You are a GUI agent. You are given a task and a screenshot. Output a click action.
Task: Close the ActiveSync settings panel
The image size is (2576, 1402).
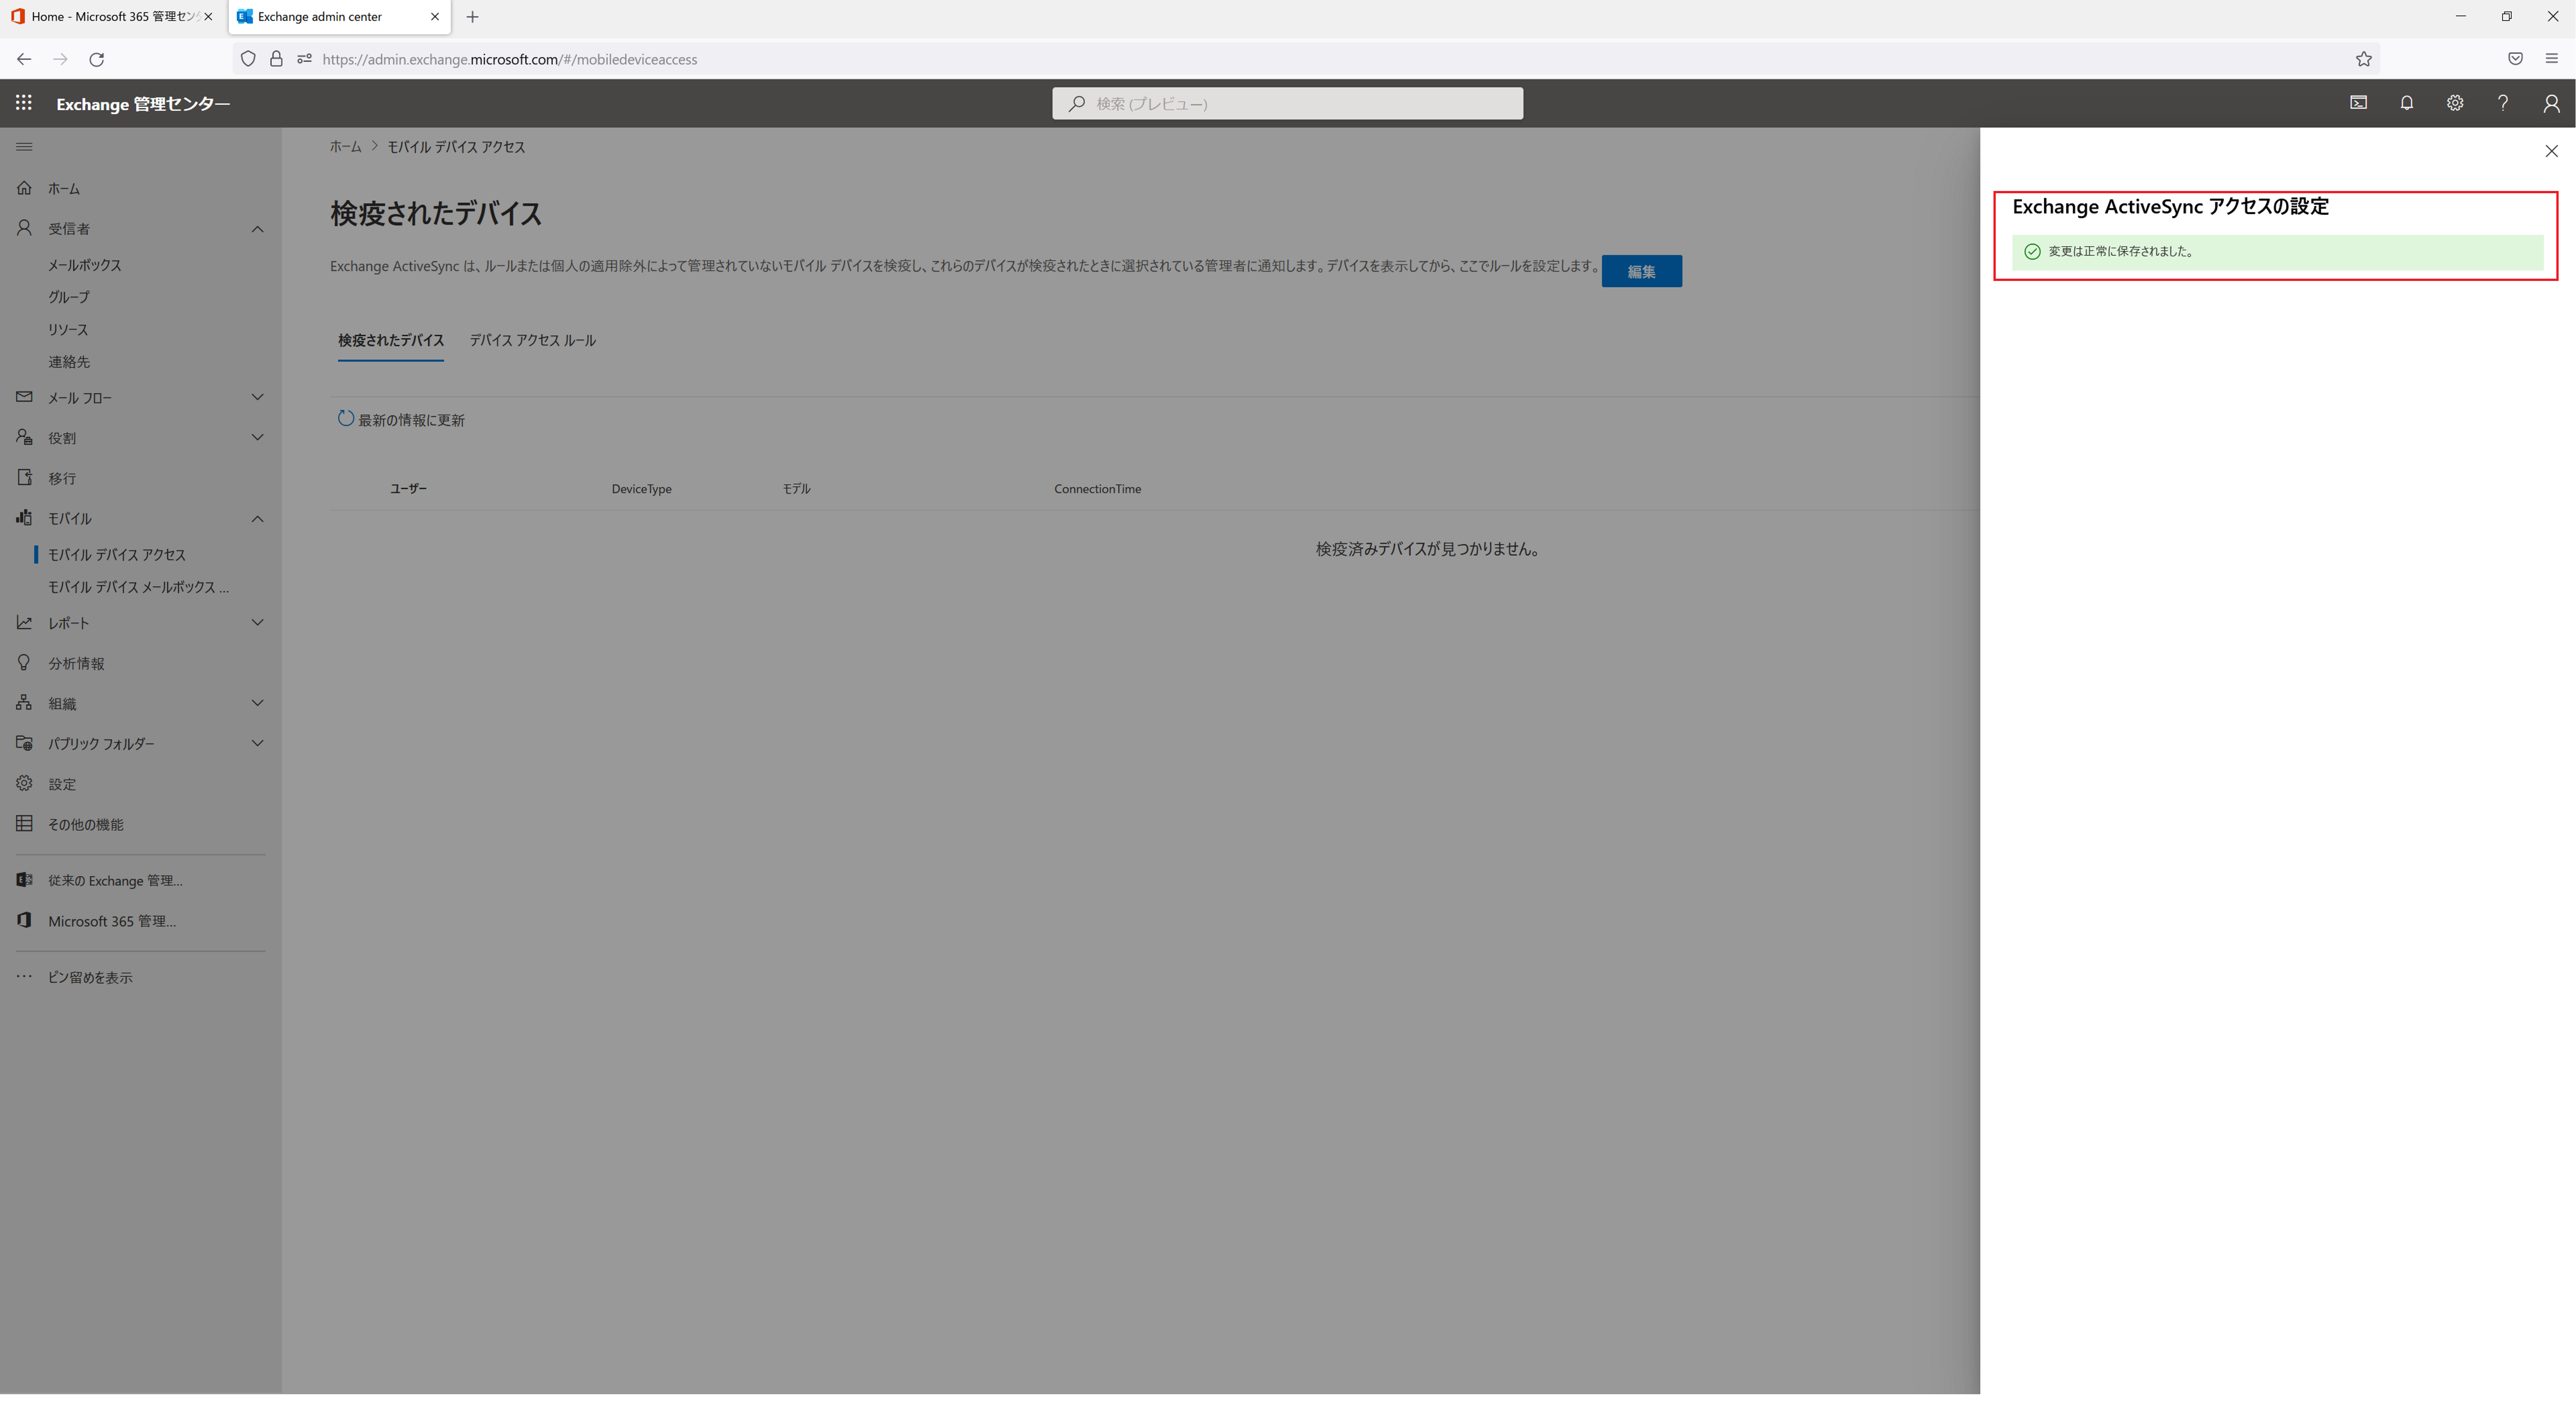[x=2550, y=151]
